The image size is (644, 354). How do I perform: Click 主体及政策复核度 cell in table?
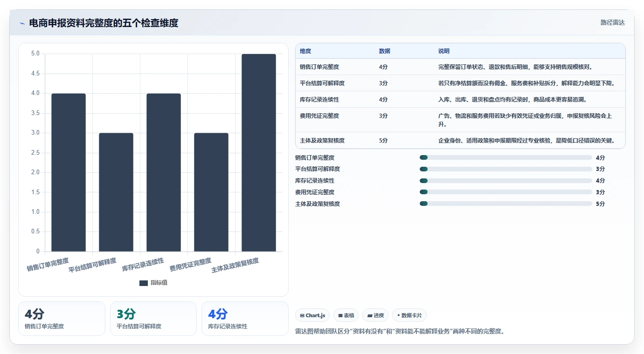point(322,141)
